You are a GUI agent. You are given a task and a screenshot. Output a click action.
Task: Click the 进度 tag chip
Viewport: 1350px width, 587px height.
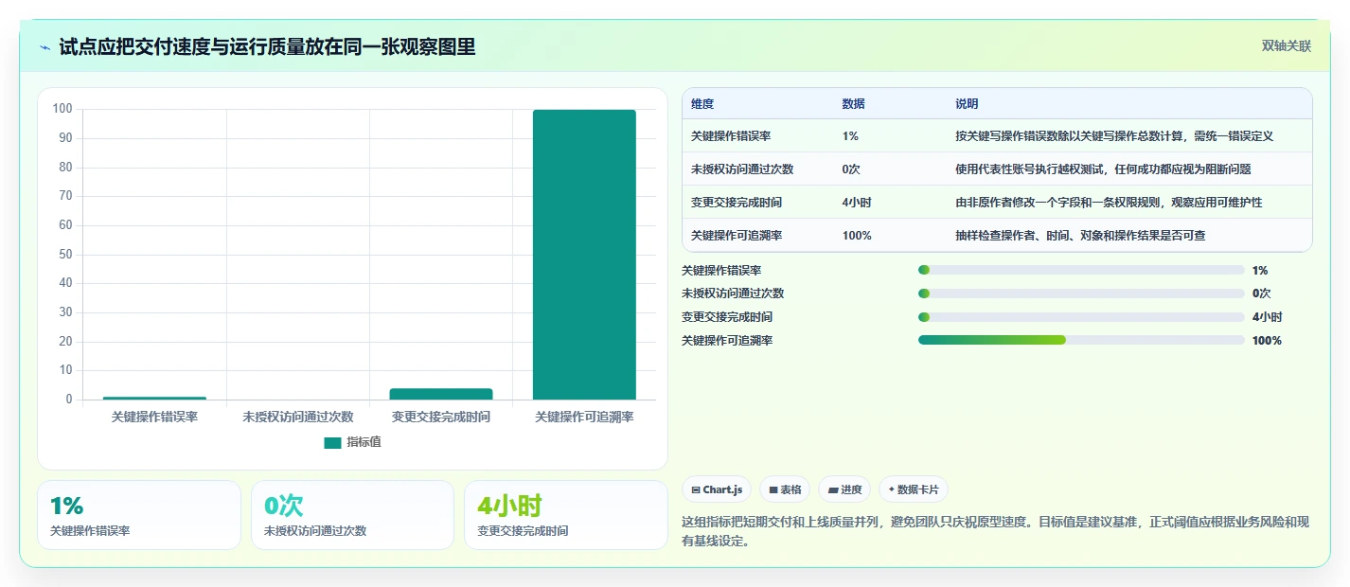(x=844, y=489)
